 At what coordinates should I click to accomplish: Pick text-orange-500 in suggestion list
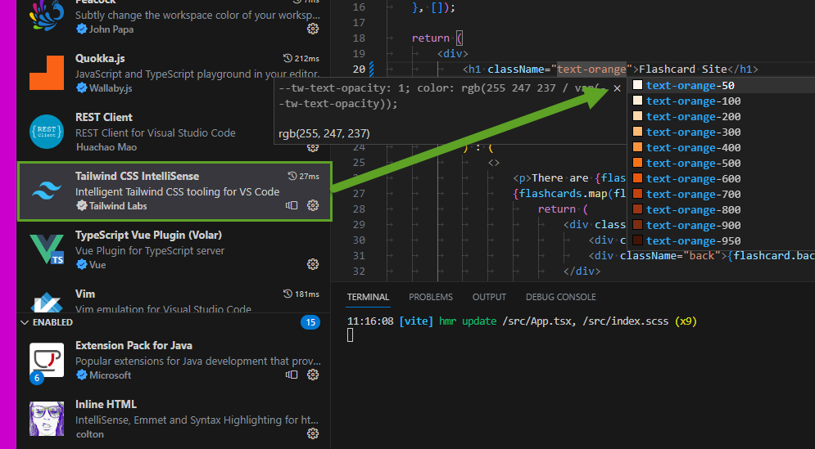coord(721,163)
